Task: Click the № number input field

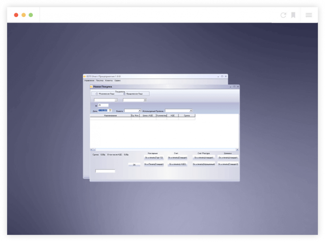Action: coord(103,105)
